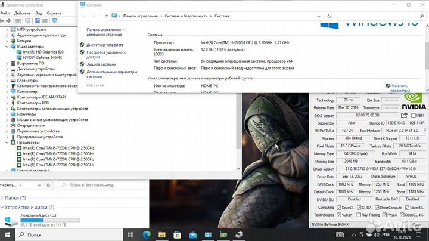Viewport: 429px width, 241px height.
Task: Expand the Клавиатуры tree node
Action: point(7,81)
